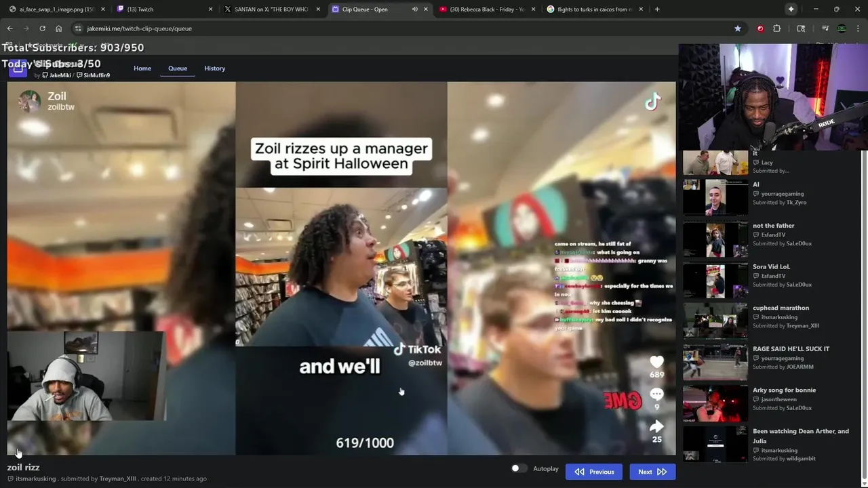The image size is (868, 488).
Task: Go to the Home nav tab
Action: pyautogui.click(x=142, y=68)
